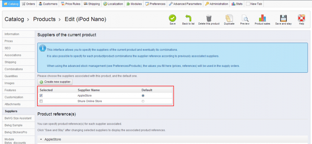
Task: Open the BelVG Size Assistant tab
Action: 18,118
